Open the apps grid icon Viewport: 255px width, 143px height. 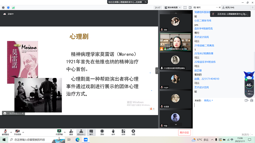pos(124,132)
